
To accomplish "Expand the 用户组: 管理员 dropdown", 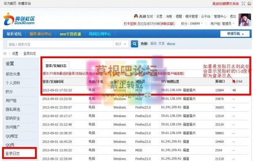I will point(222,24).
